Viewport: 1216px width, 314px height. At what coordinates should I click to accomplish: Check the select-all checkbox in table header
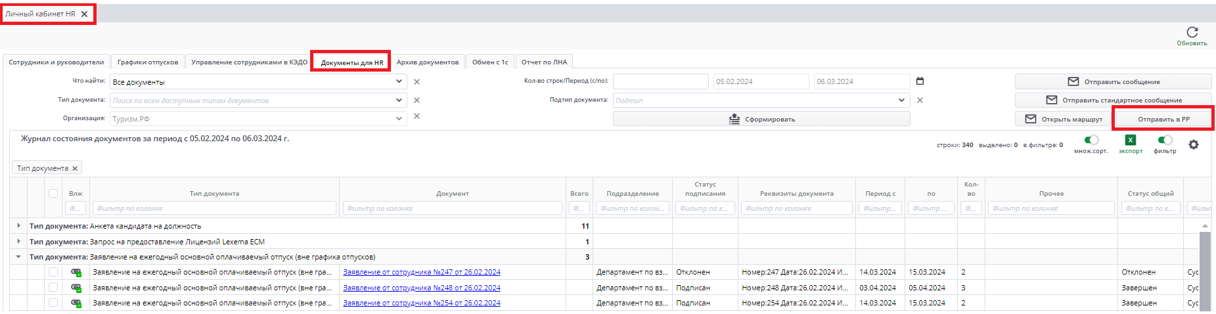pos(53,194)
